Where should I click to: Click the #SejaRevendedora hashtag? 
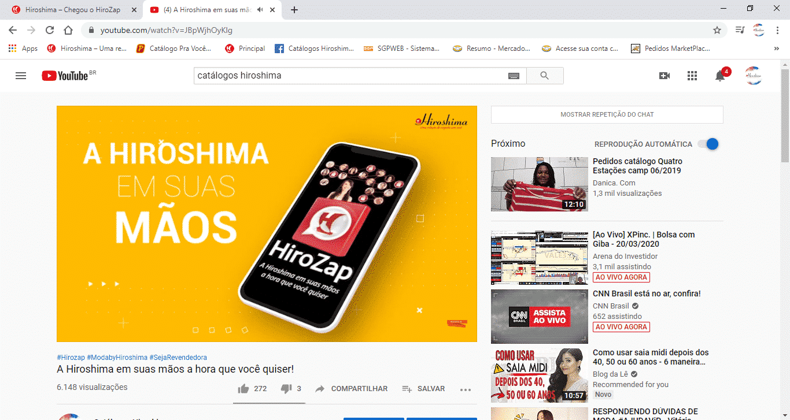(178, 358)
